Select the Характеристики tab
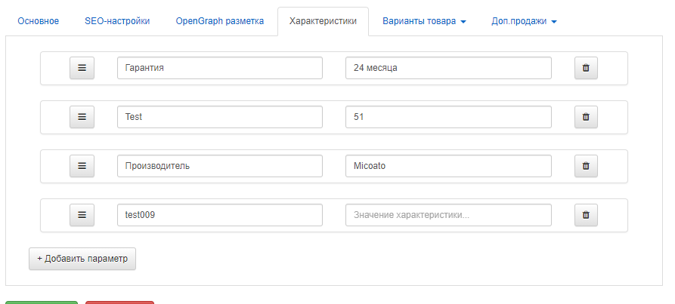The height and width of the screenshot is (304, 675). point(323,21)
